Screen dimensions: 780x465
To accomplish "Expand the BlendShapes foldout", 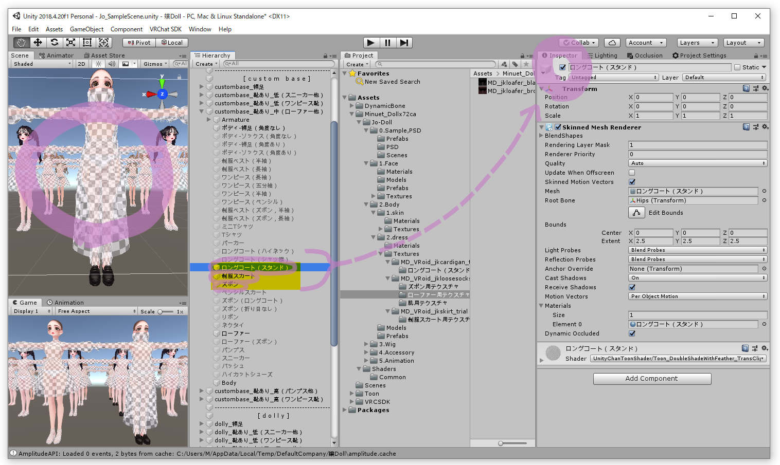I will (541, 136).
